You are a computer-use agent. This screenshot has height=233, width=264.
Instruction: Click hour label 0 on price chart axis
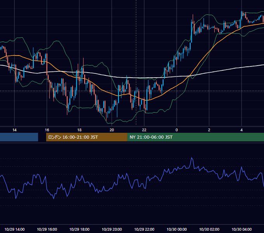click(177, 130)
